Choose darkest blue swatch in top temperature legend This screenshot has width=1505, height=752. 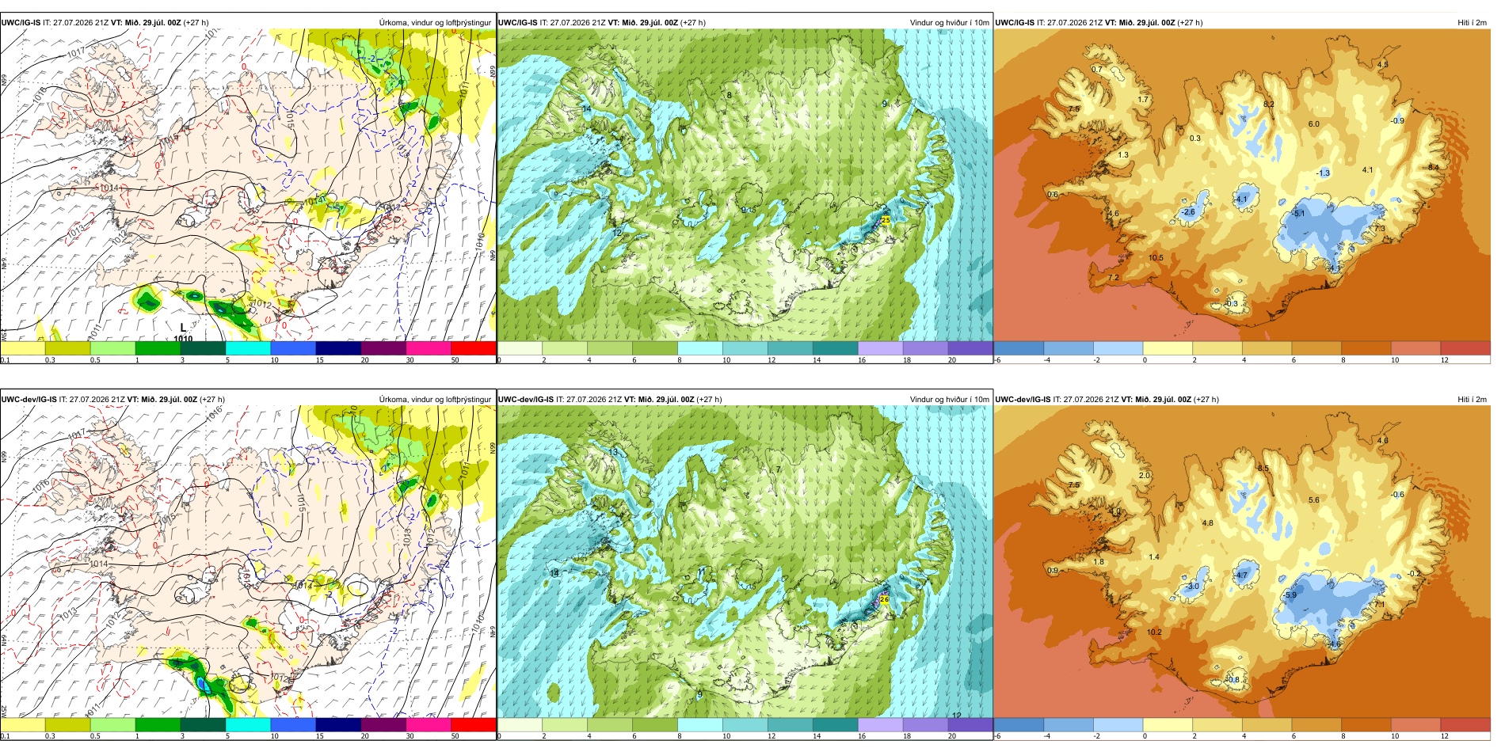[1019, 348]
